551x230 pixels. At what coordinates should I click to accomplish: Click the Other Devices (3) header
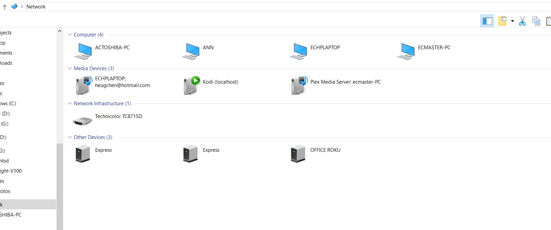click(x=93, y=137)
